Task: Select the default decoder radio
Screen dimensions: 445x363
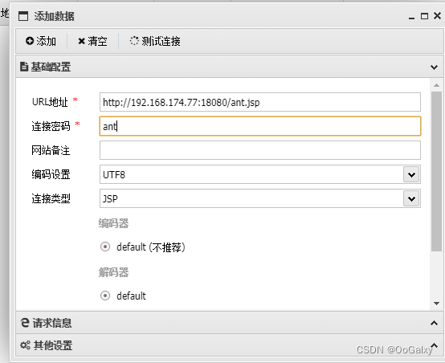Action: [x=105, y=296]
